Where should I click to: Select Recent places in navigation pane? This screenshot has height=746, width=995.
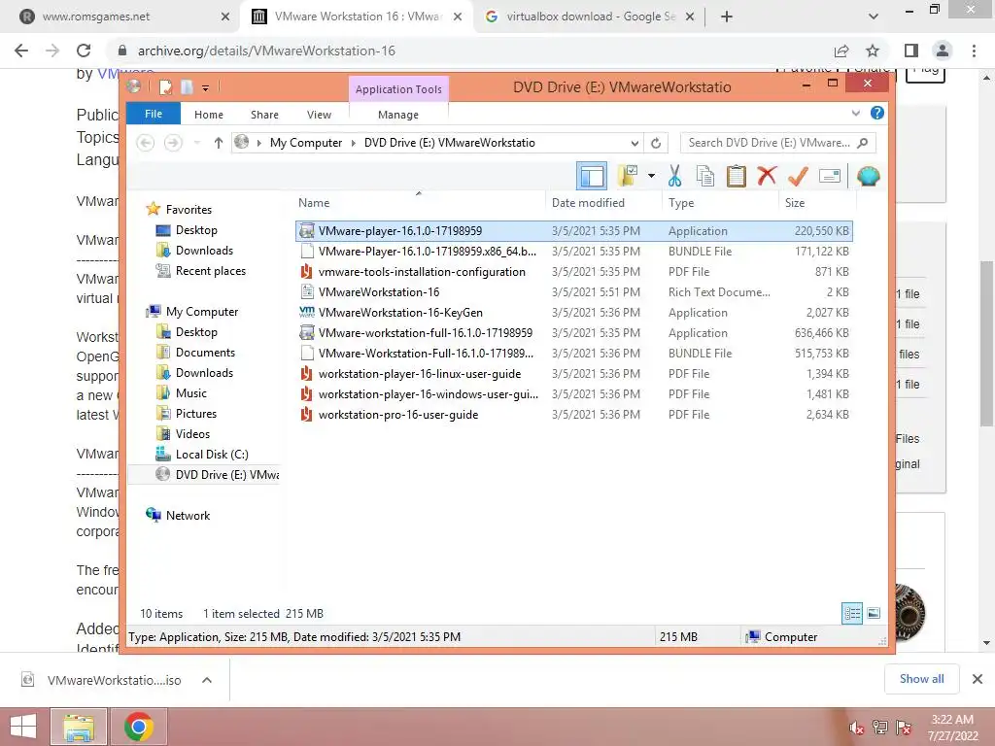(210, 271)
